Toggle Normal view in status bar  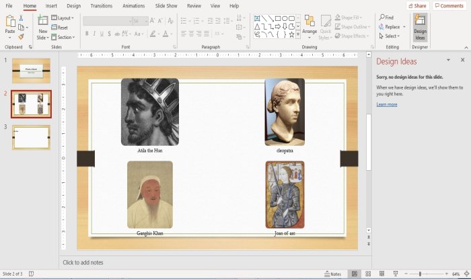pyautogui.click(x=355, y=274)
